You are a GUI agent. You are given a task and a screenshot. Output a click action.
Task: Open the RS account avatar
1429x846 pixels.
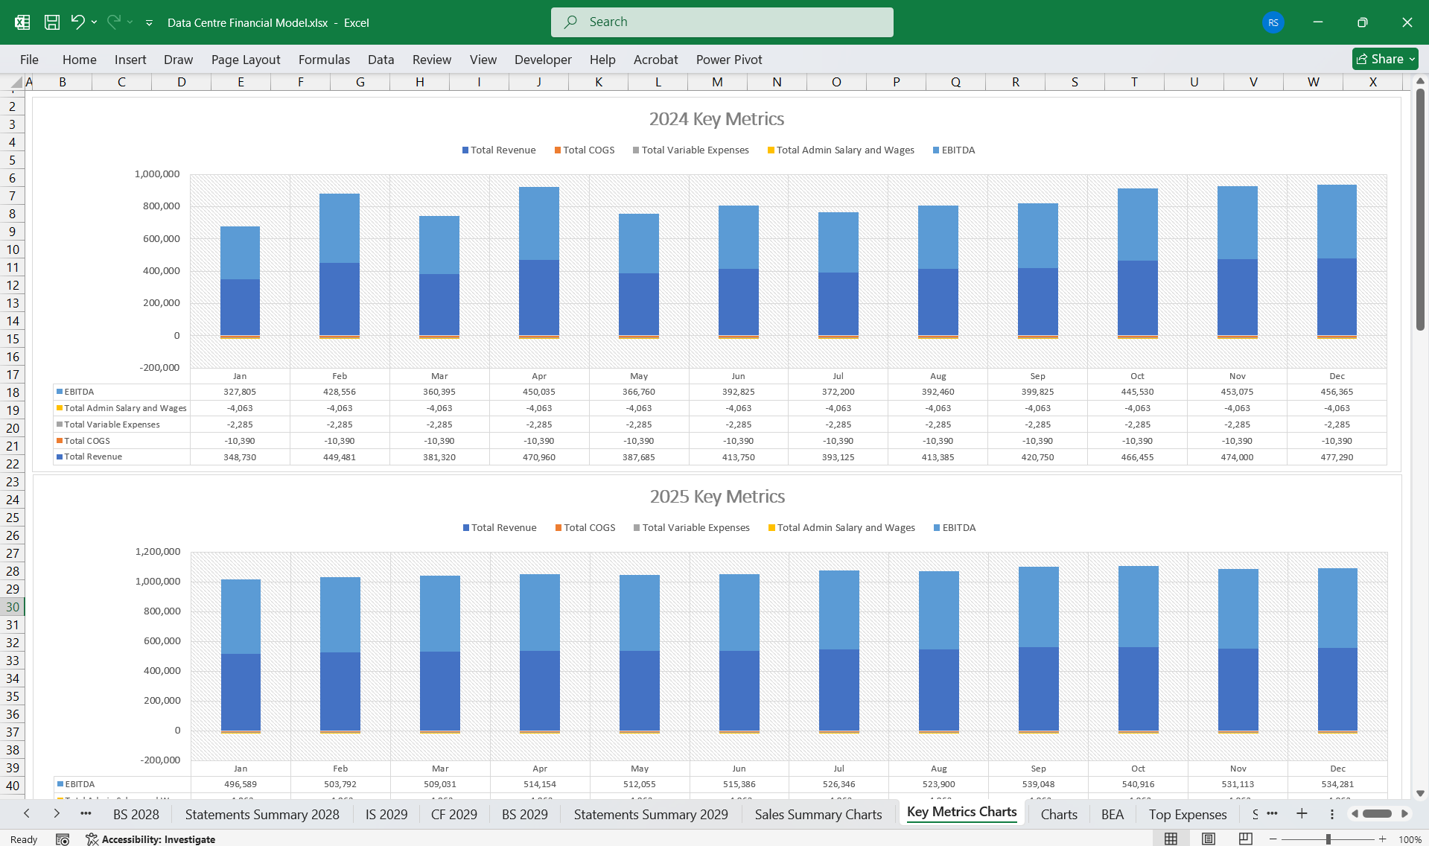[1273, 22]
